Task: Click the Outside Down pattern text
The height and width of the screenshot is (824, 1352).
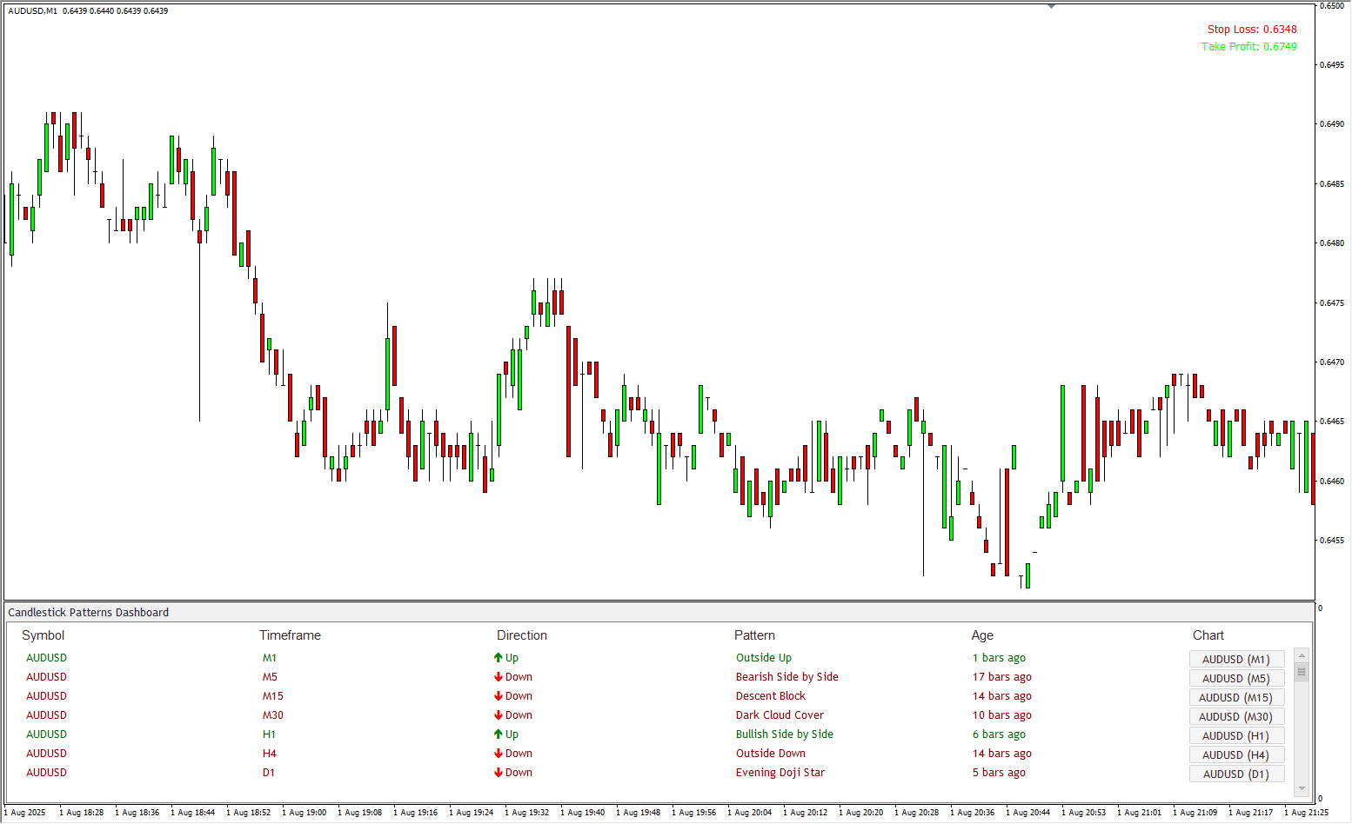Action: [x=771, y=754]
